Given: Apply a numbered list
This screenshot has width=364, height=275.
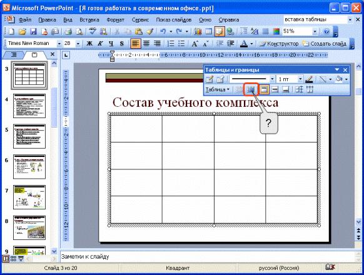Looking at the screenshot, I should pyautogui.click(x=171, y=44).
